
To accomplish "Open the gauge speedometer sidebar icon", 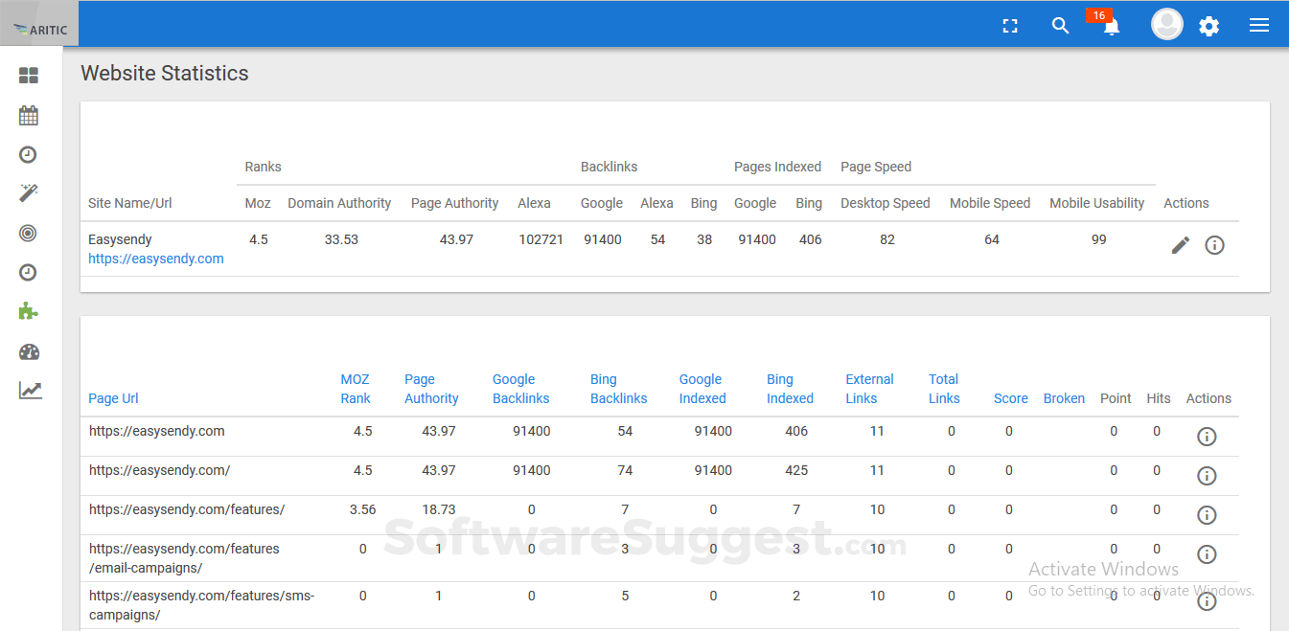I will click(x=29, y=351).
